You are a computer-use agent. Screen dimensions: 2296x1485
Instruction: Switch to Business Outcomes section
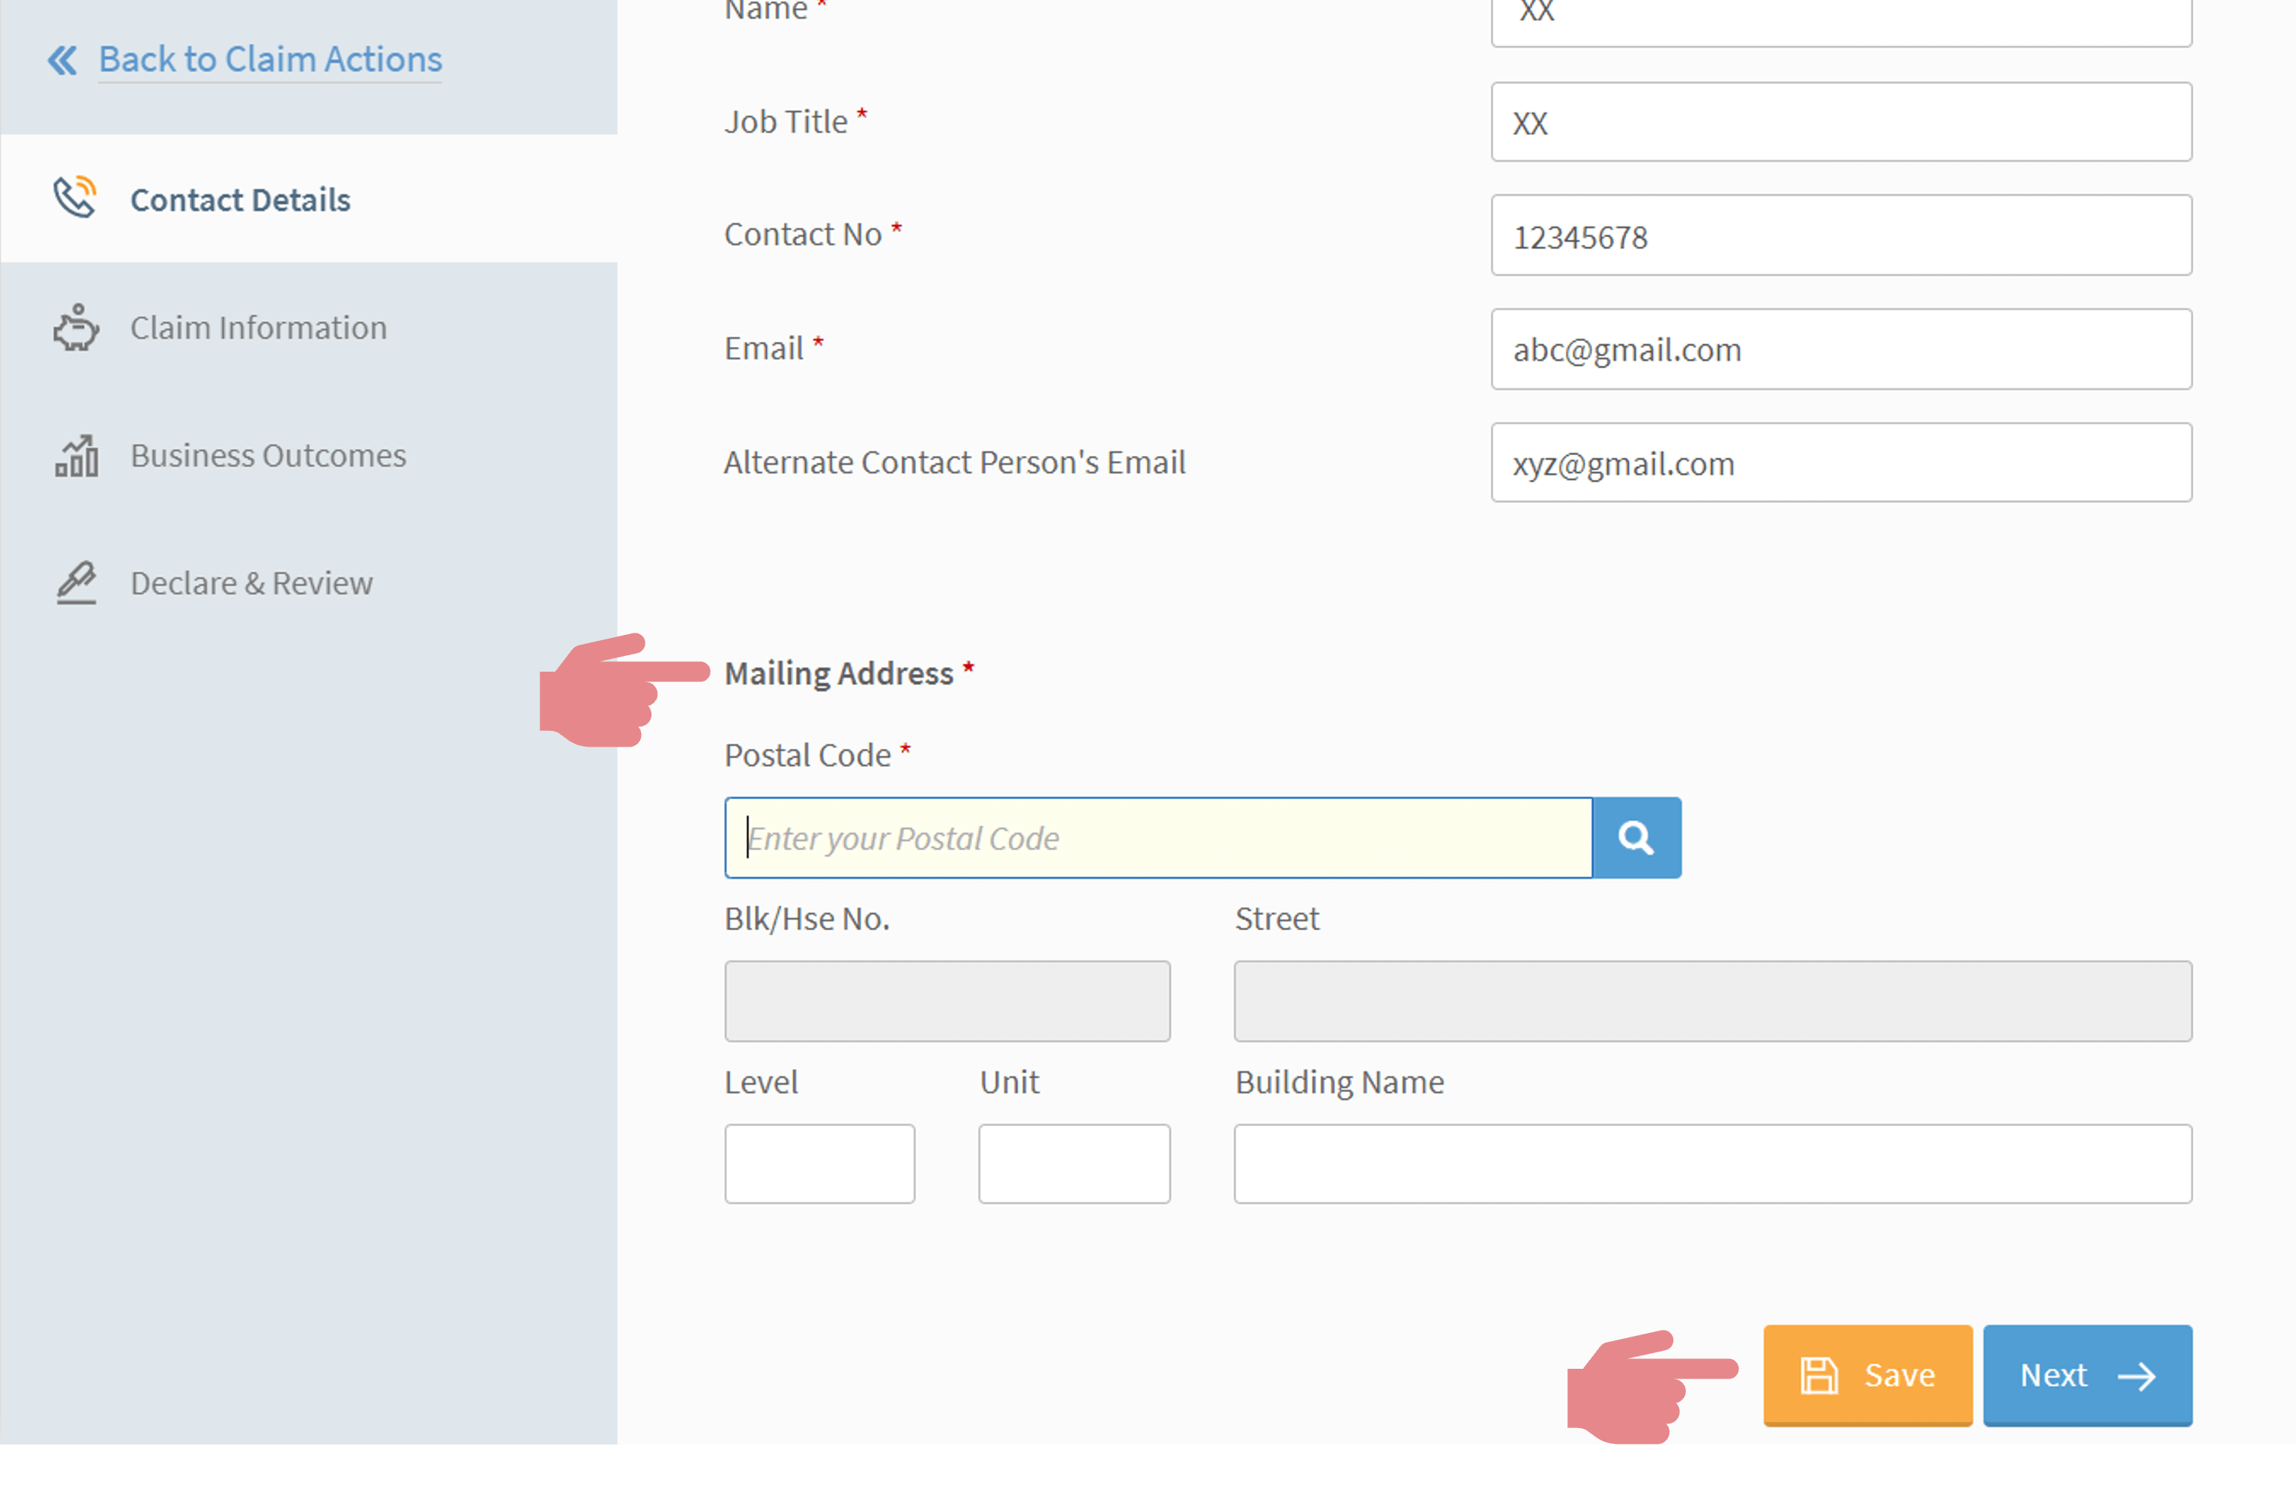[268, 455]
